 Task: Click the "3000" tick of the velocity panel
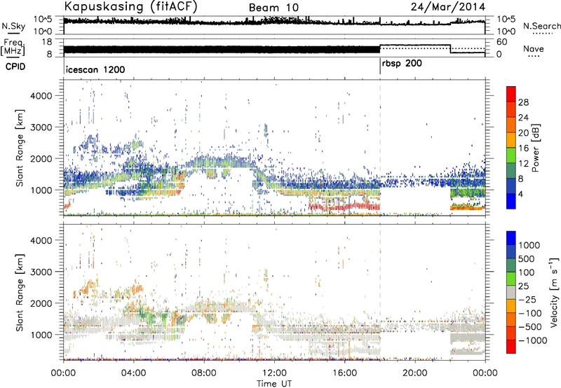[x=42, y=272]
